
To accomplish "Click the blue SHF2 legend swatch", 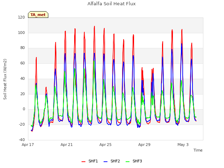I will (105, 162).
